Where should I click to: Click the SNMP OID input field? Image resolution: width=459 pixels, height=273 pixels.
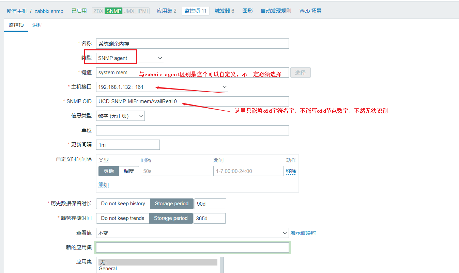point(193,101)
